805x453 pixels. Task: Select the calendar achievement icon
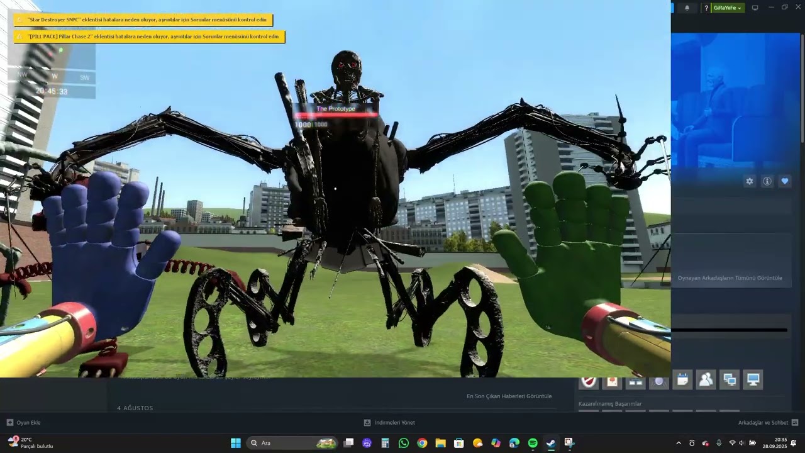point(682,380)
